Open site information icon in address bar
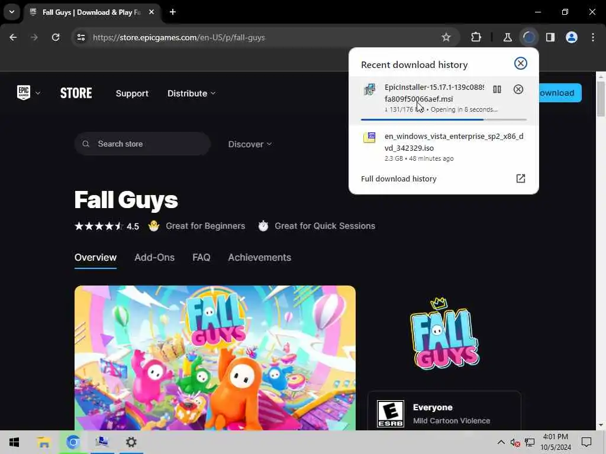The width and height of the screenshot is (606, 454). point(80,37)
